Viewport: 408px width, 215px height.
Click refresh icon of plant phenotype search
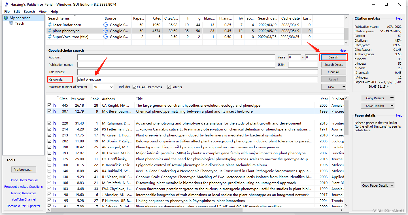(50, 31)
